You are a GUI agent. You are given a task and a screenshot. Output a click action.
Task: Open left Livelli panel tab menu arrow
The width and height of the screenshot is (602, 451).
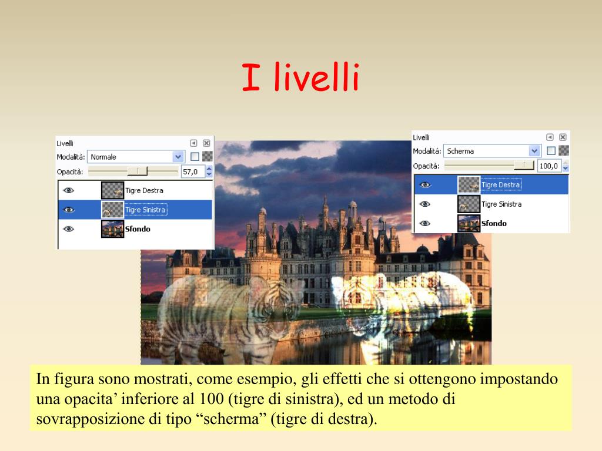[x=193, y=143]
